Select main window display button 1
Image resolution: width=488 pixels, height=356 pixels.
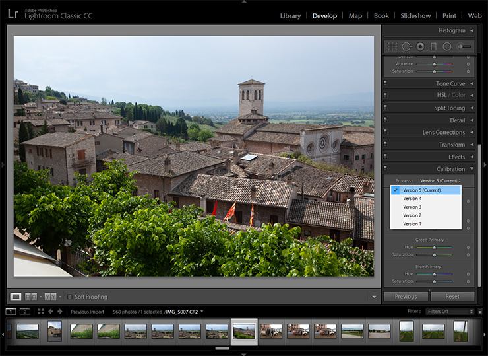(11, 312)
